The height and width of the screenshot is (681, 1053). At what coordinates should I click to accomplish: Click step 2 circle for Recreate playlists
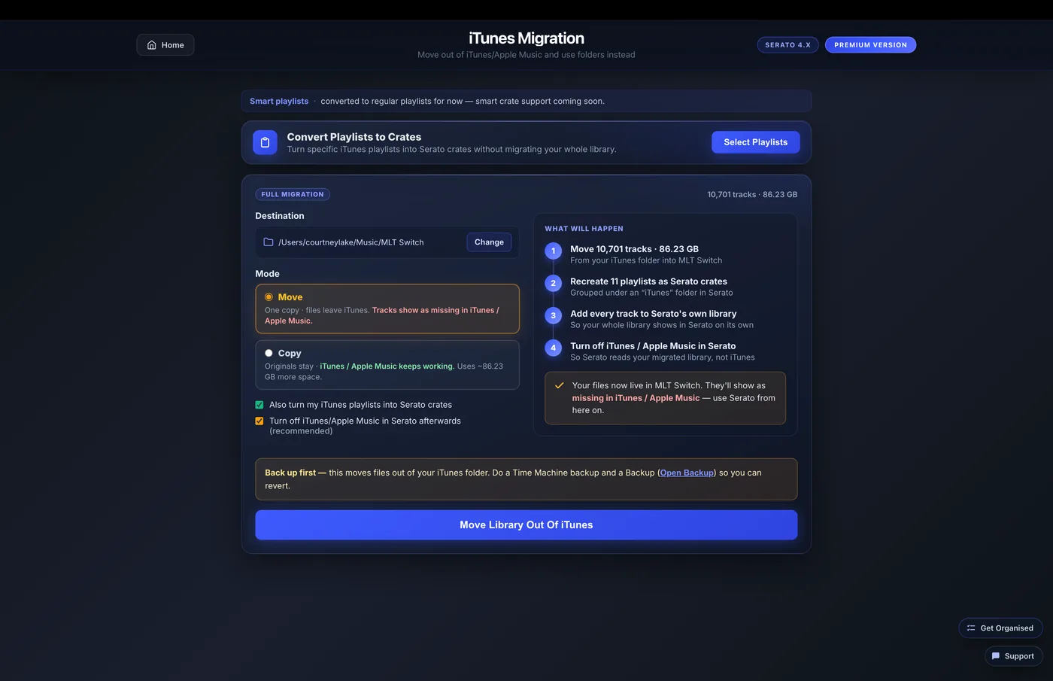554,283
